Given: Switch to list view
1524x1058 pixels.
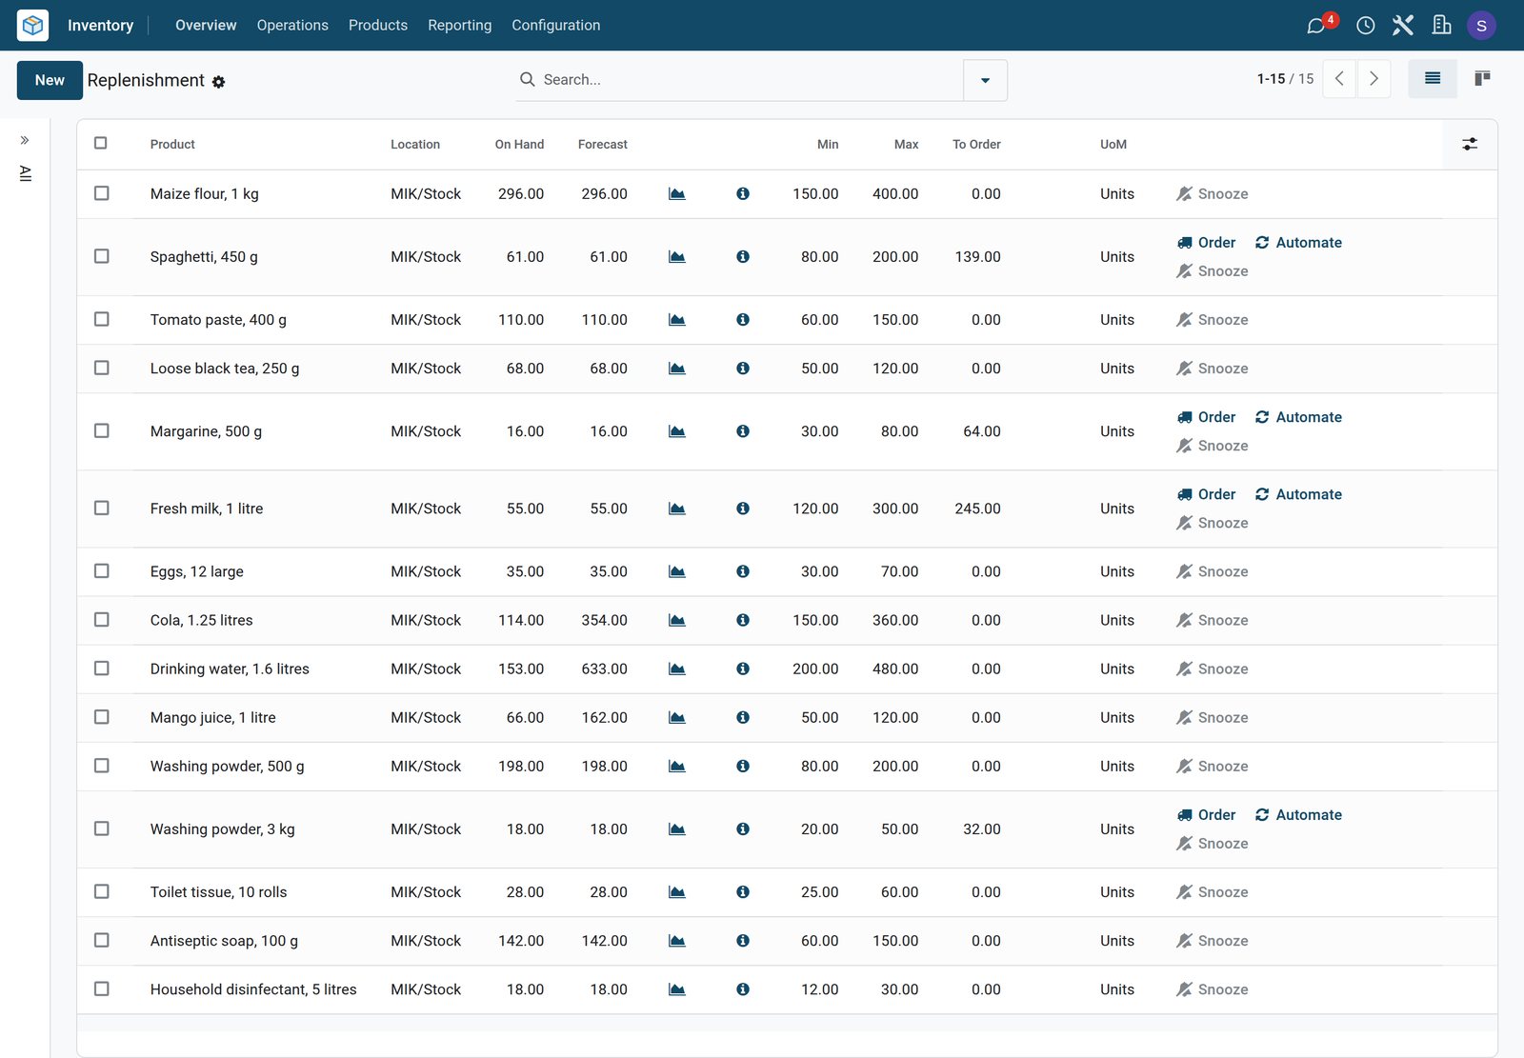Looking at the screenshot, I should coord(1433,79).
